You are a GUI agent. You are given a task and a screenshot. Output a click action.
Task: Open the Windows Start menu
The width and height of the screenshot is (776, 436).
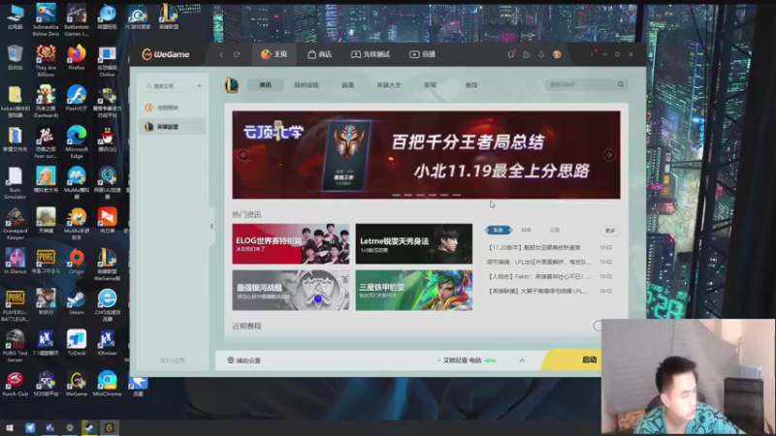pos(10,427)
